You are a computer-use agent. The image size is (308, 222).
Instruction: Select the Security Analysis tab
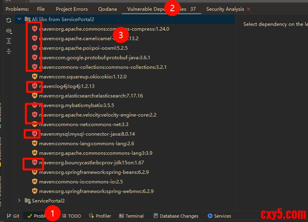pyautogui.click(x=225, y=9)
